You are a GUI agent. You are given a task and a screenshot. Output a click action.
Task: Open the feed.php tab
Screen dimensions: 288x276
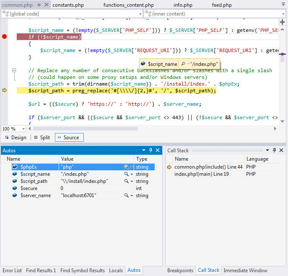pyautogui.click(x=222, y=5)
